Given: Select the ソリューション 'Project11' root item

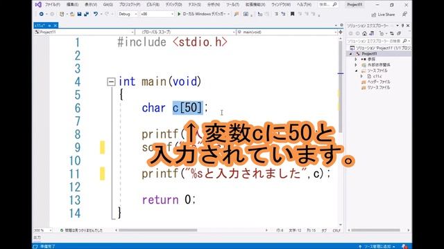Looking at the screenshot, I should pyautogui.click(x=380, y=48).
